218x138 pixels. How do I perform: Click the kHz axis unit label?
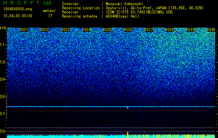click(3, 28)
